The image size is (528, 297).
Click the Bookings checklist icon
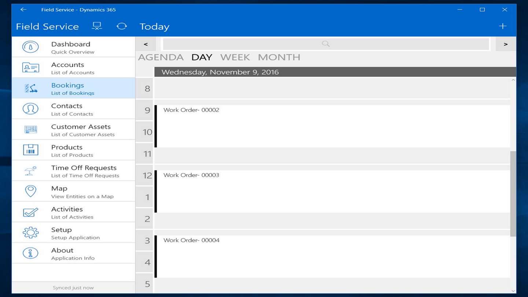coord(30,88)
